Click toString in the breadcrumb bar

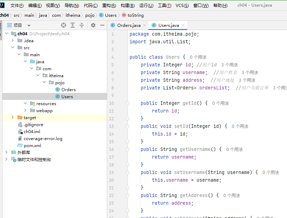(x=135, y=15)
